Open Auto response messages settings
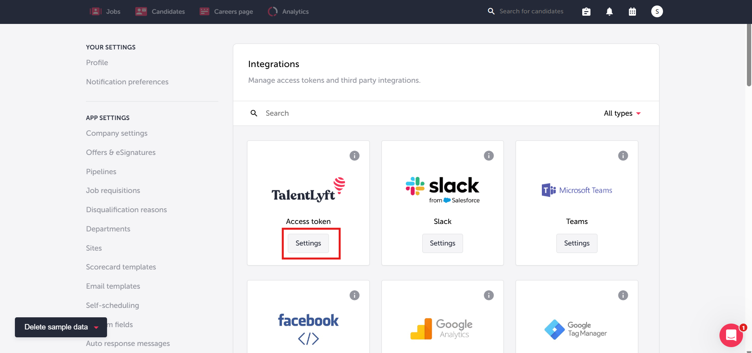This screenshot has height=353, width=752. (x=128, y=344)
